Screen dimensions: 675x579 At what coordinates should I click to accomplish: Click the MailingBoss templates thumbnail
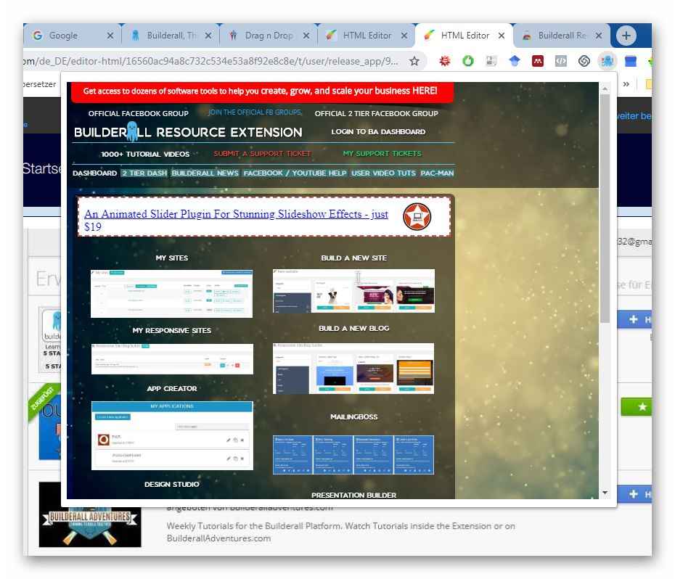353,453
